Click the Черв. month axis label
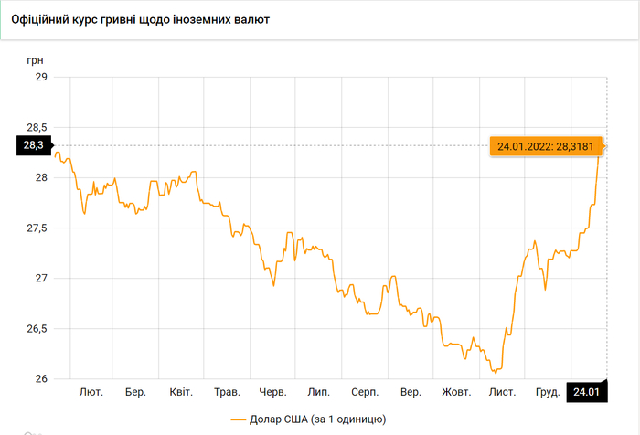The image size is (640, 435). (273, 392)
